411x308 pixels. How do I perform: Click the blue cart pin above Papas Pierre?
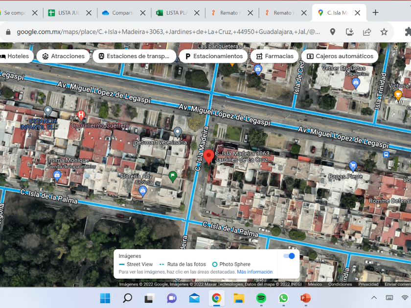353,166
